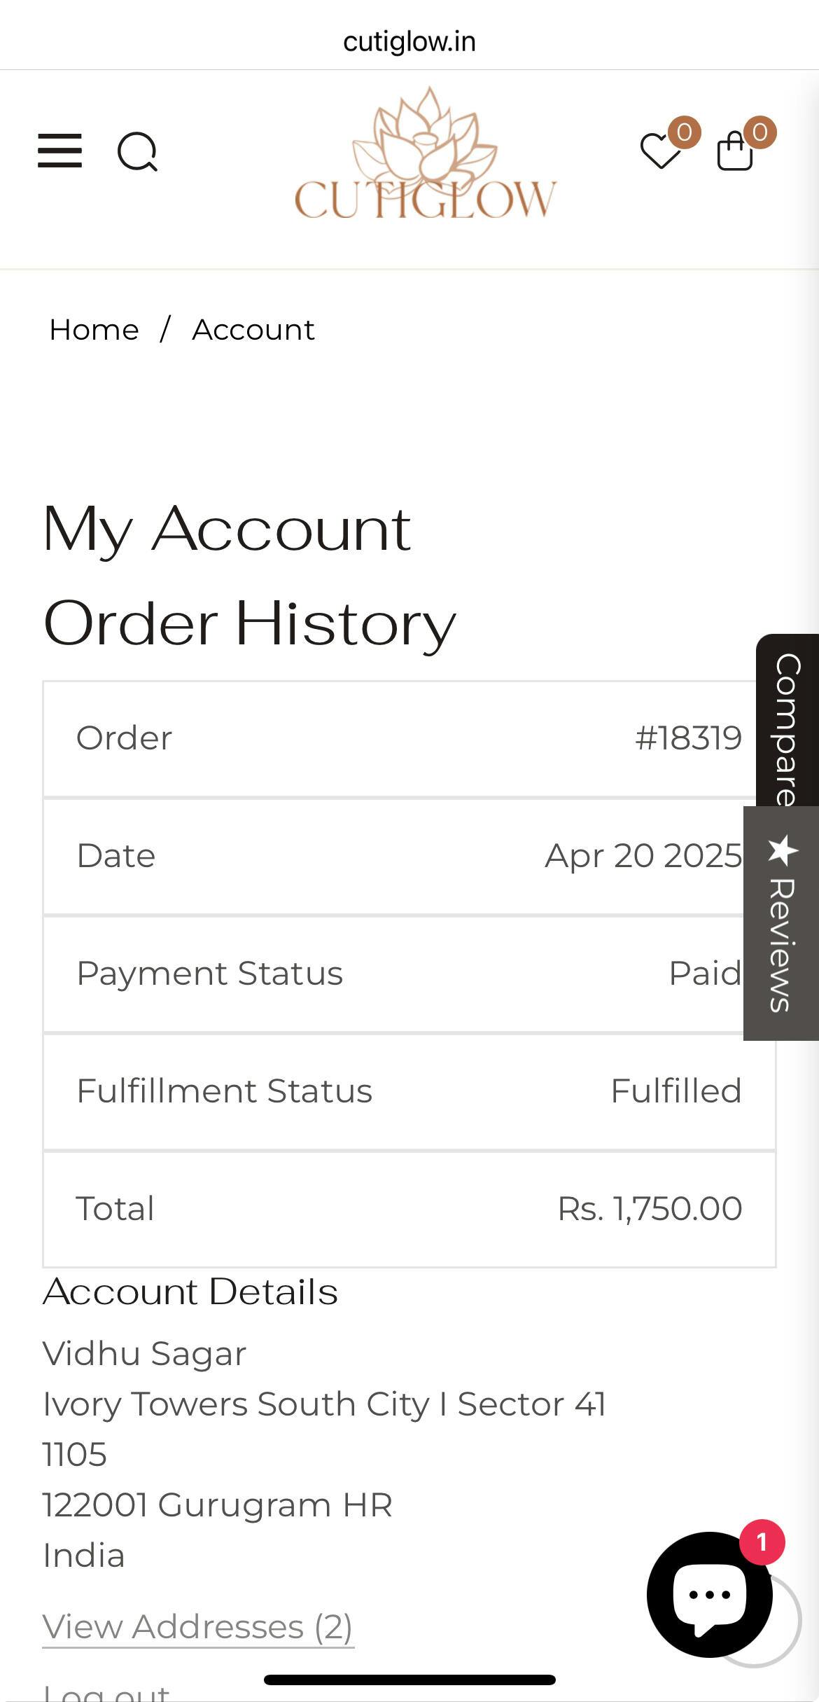Tap the cart count badge

(759, 132)
